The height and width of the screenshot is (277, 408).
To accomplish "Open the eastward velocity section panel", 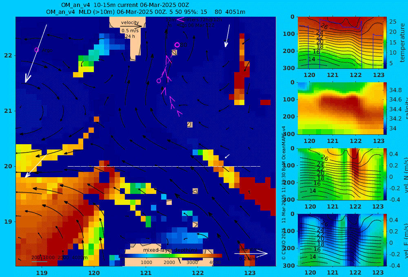I will pos(341,240).
